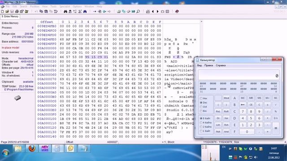287x161 pixels.
Task: Click the Xor button in Calculator
Action: tap(226, 118)
